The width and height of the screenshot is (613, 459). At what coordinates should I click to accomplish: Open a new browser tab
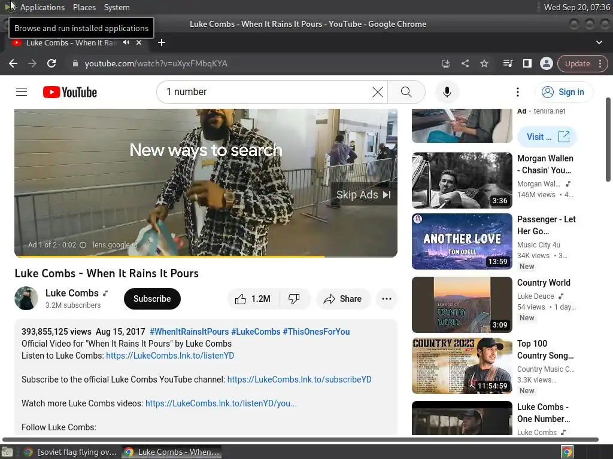tap(162, 42)
